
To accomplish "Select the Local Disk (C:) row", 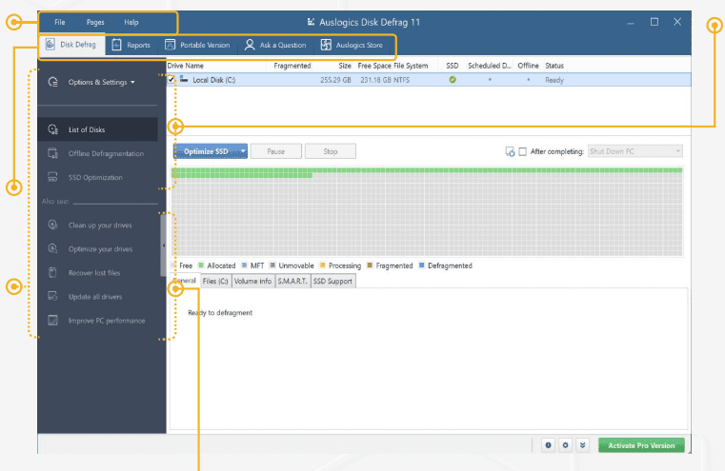I will pos(429,80).
